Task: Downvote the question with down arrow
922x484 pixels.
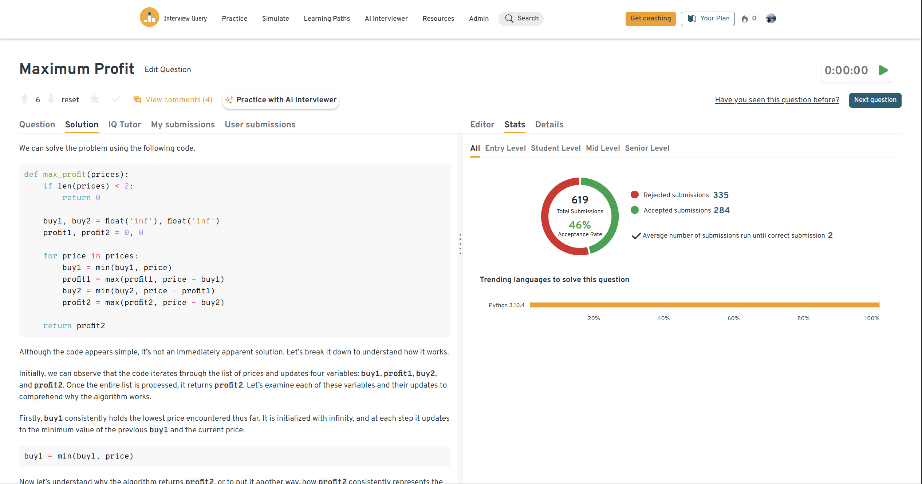Action: (51, 99)
